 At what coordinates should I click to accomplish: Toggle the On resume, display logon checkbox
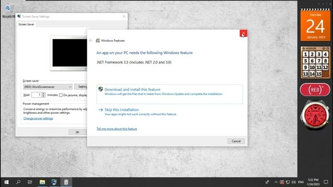pos(61,95)
